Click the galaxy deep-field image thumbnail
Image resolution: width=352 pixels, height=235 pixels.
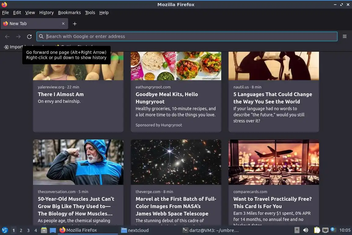(176, 162)
